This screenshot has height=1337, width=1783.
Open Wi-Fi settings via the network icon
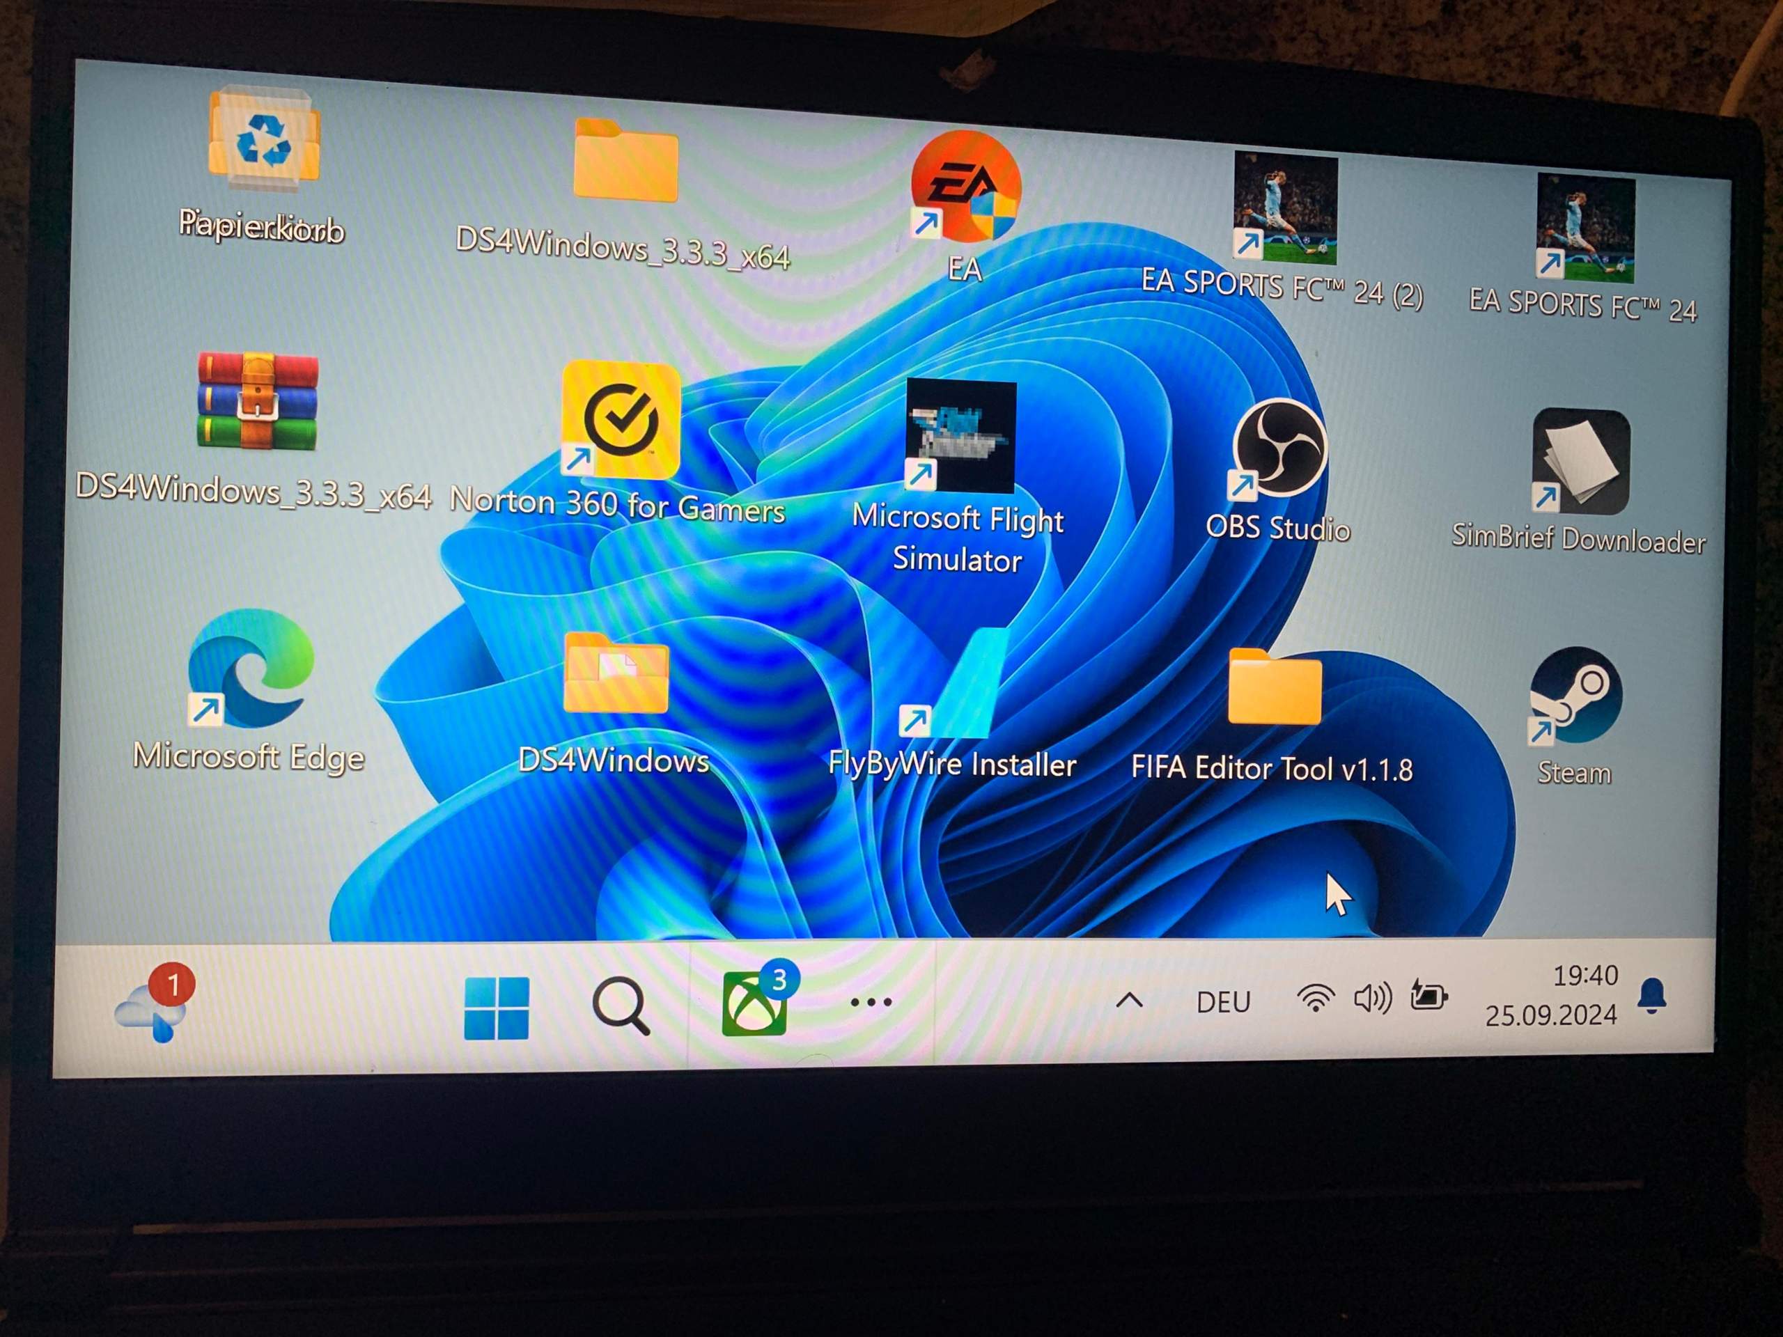1316,998
